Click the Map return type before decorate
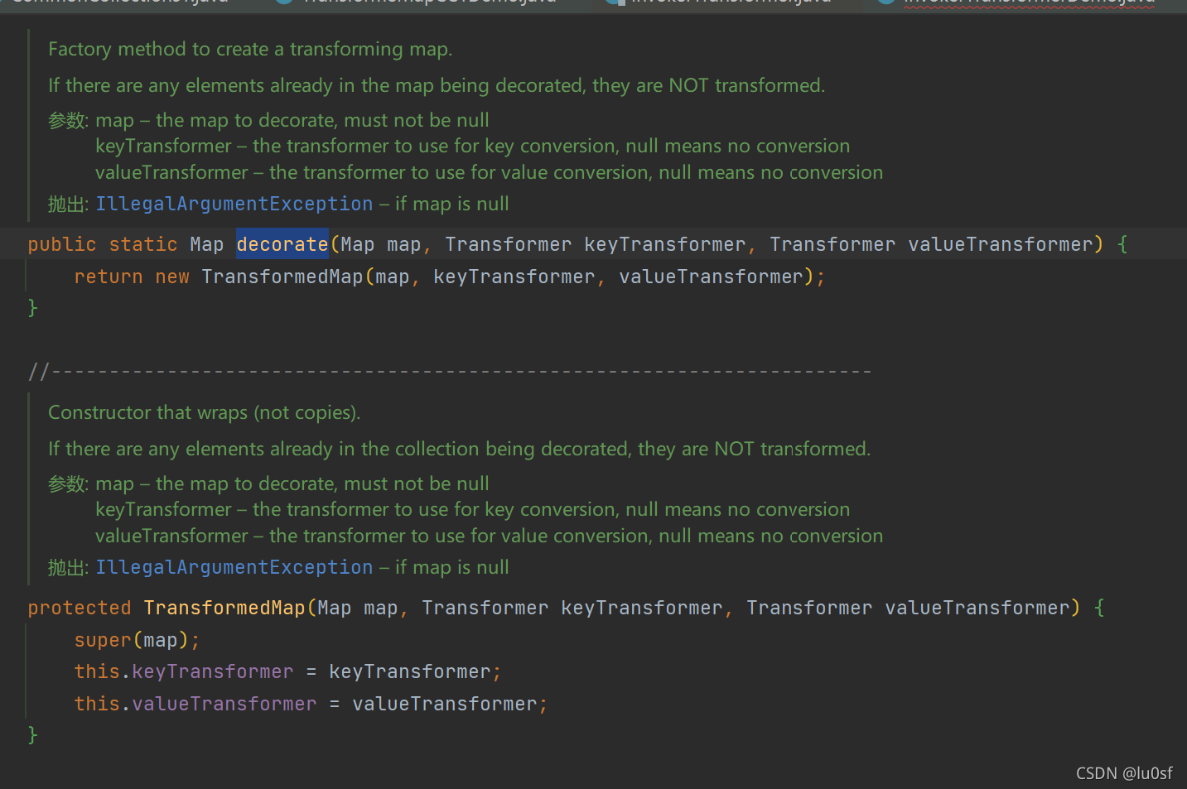This screenshot has height=789, width=1187. coord(207,244)
